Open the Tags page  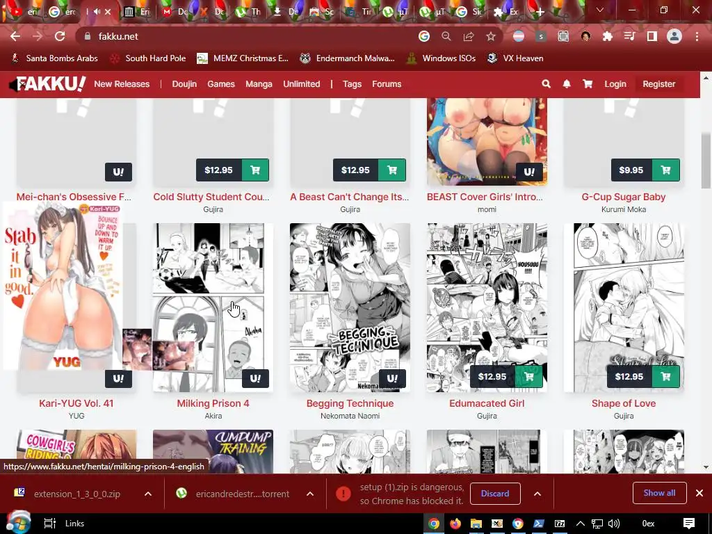(x=352, y=84)
